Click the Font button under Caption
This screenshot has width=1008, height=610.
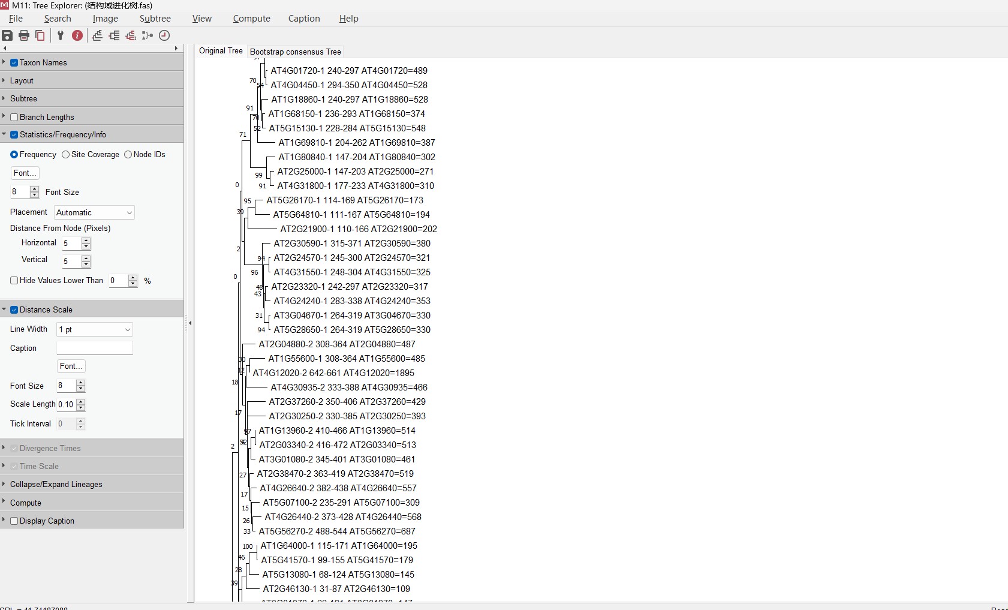(x=71, y=366)
